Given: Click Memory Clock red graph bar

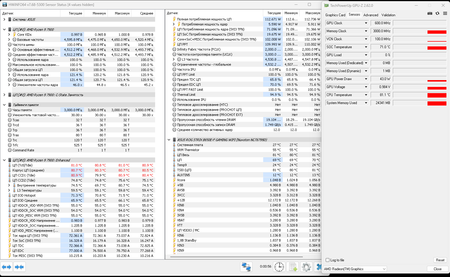Looking at the screenshot, I should click(x=437, y=32).
